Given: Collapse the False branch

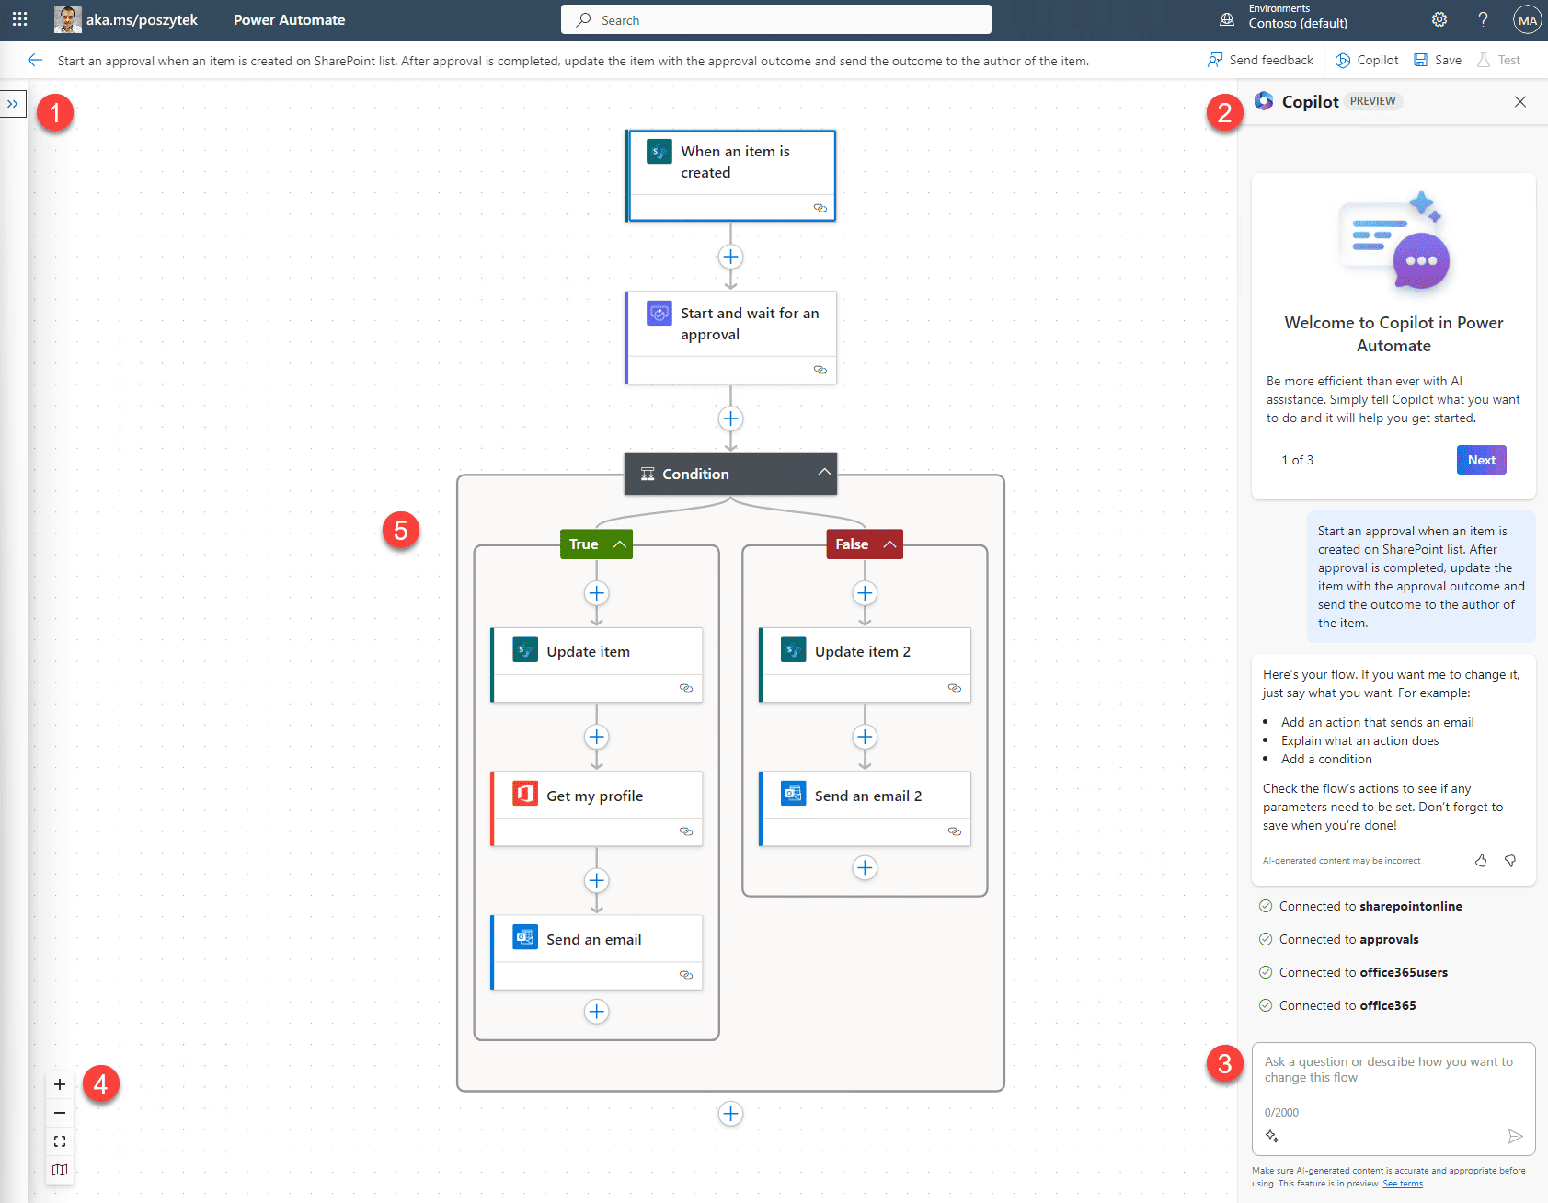Looking at the screenshot, I should point(889,544).
